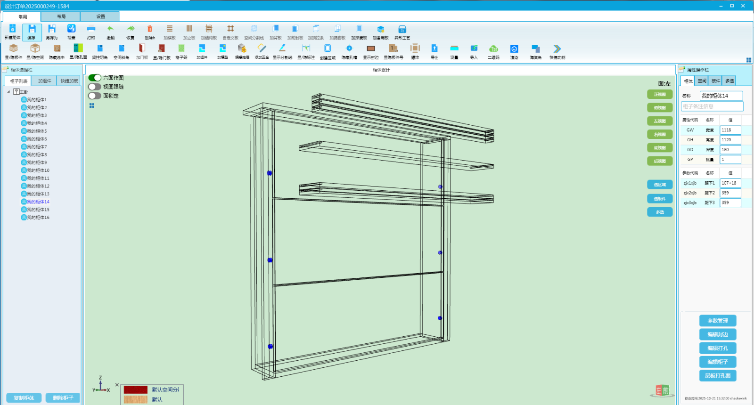Expand the 快捷功能 chevron menu
Screen dimensions: 754x405
coord(557,49)
